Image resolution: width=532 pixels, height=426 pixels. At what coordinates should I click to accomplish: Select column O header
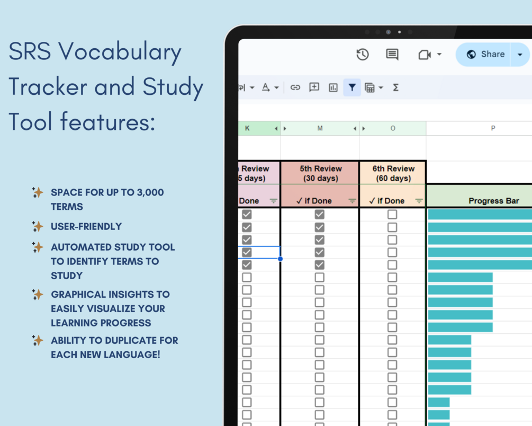point(393,128)
